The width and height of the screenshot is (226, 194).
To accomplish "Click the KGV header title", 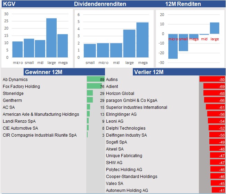I will [9, 4].
